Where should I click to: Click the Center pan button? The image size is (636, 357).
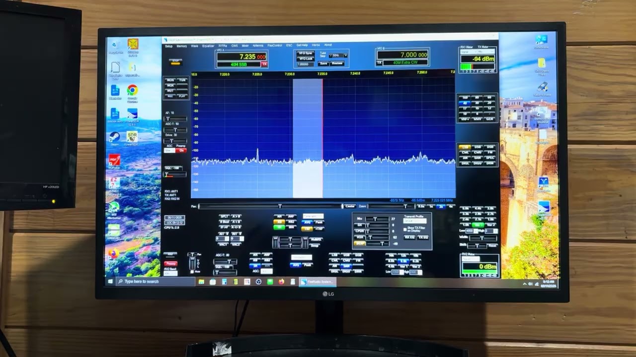350,206
